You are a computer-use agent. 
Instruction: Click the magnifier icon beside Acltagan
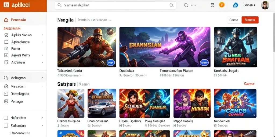click(x=6, y=78)
